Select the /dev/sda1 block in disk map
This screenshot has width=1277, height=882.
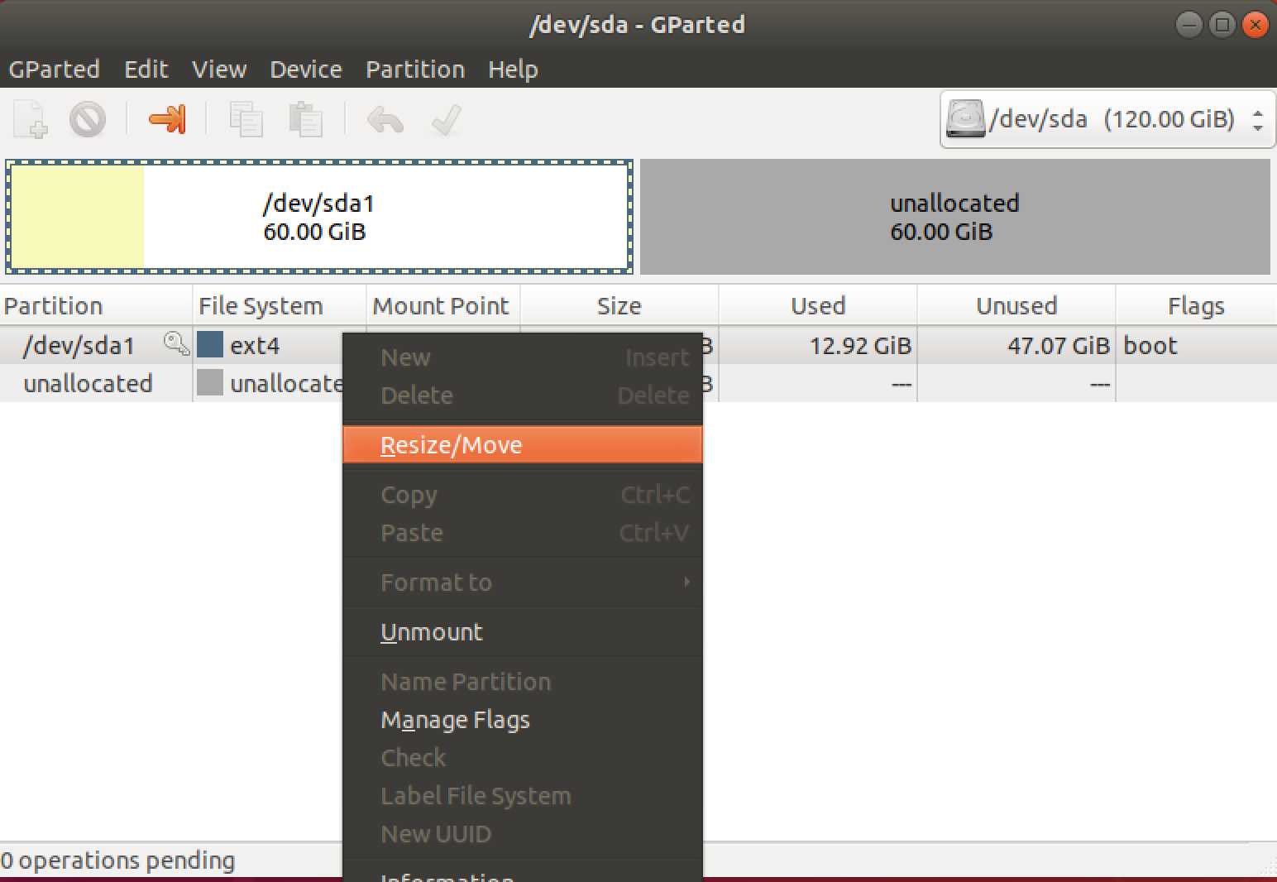(319, 217)
